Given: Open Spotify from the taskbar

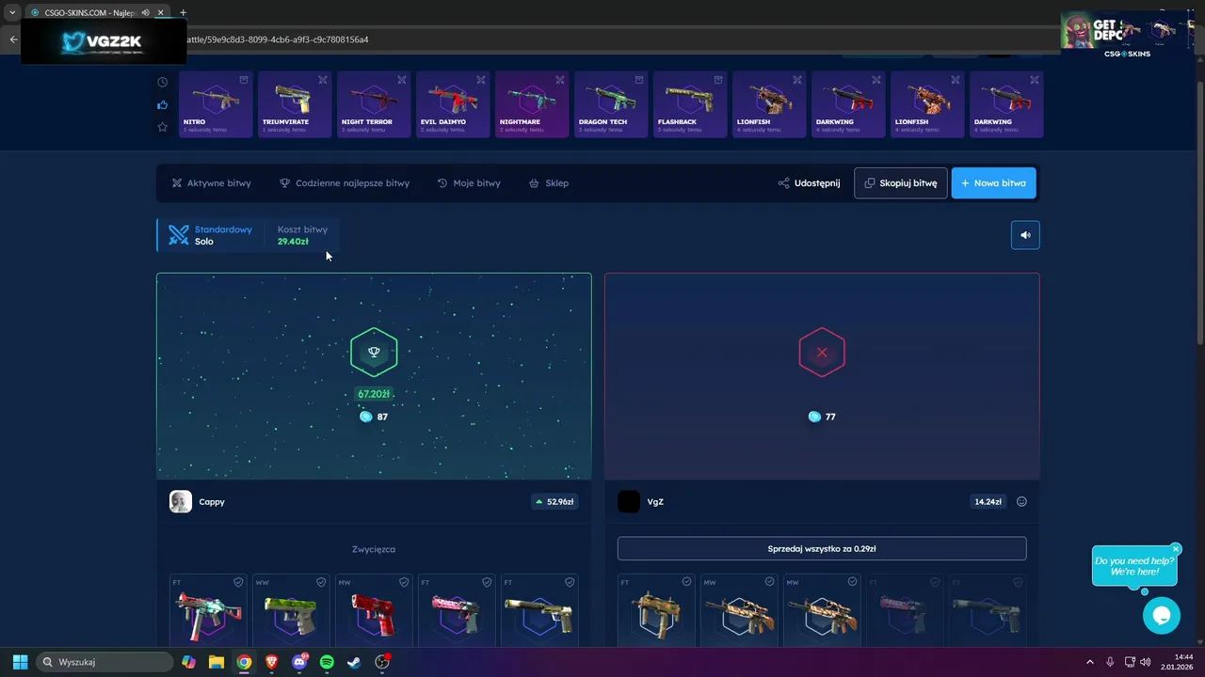Looking at the screenshot, I should pyautogui.click(x=327, y=662).
